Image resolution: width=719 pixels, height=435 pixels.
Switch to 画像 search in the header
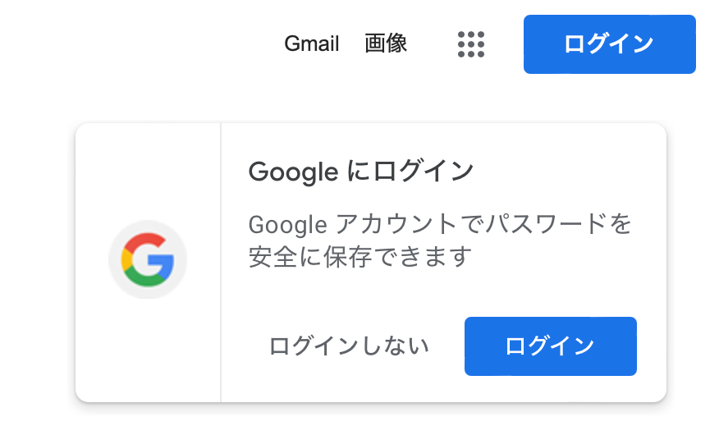386,44
